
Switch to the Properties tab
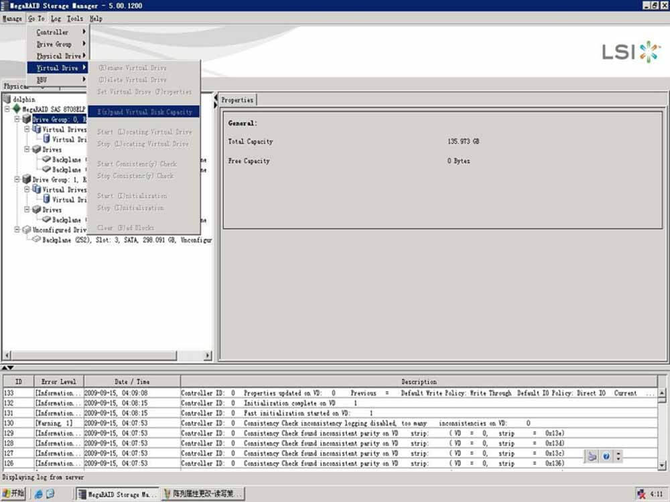237,100
